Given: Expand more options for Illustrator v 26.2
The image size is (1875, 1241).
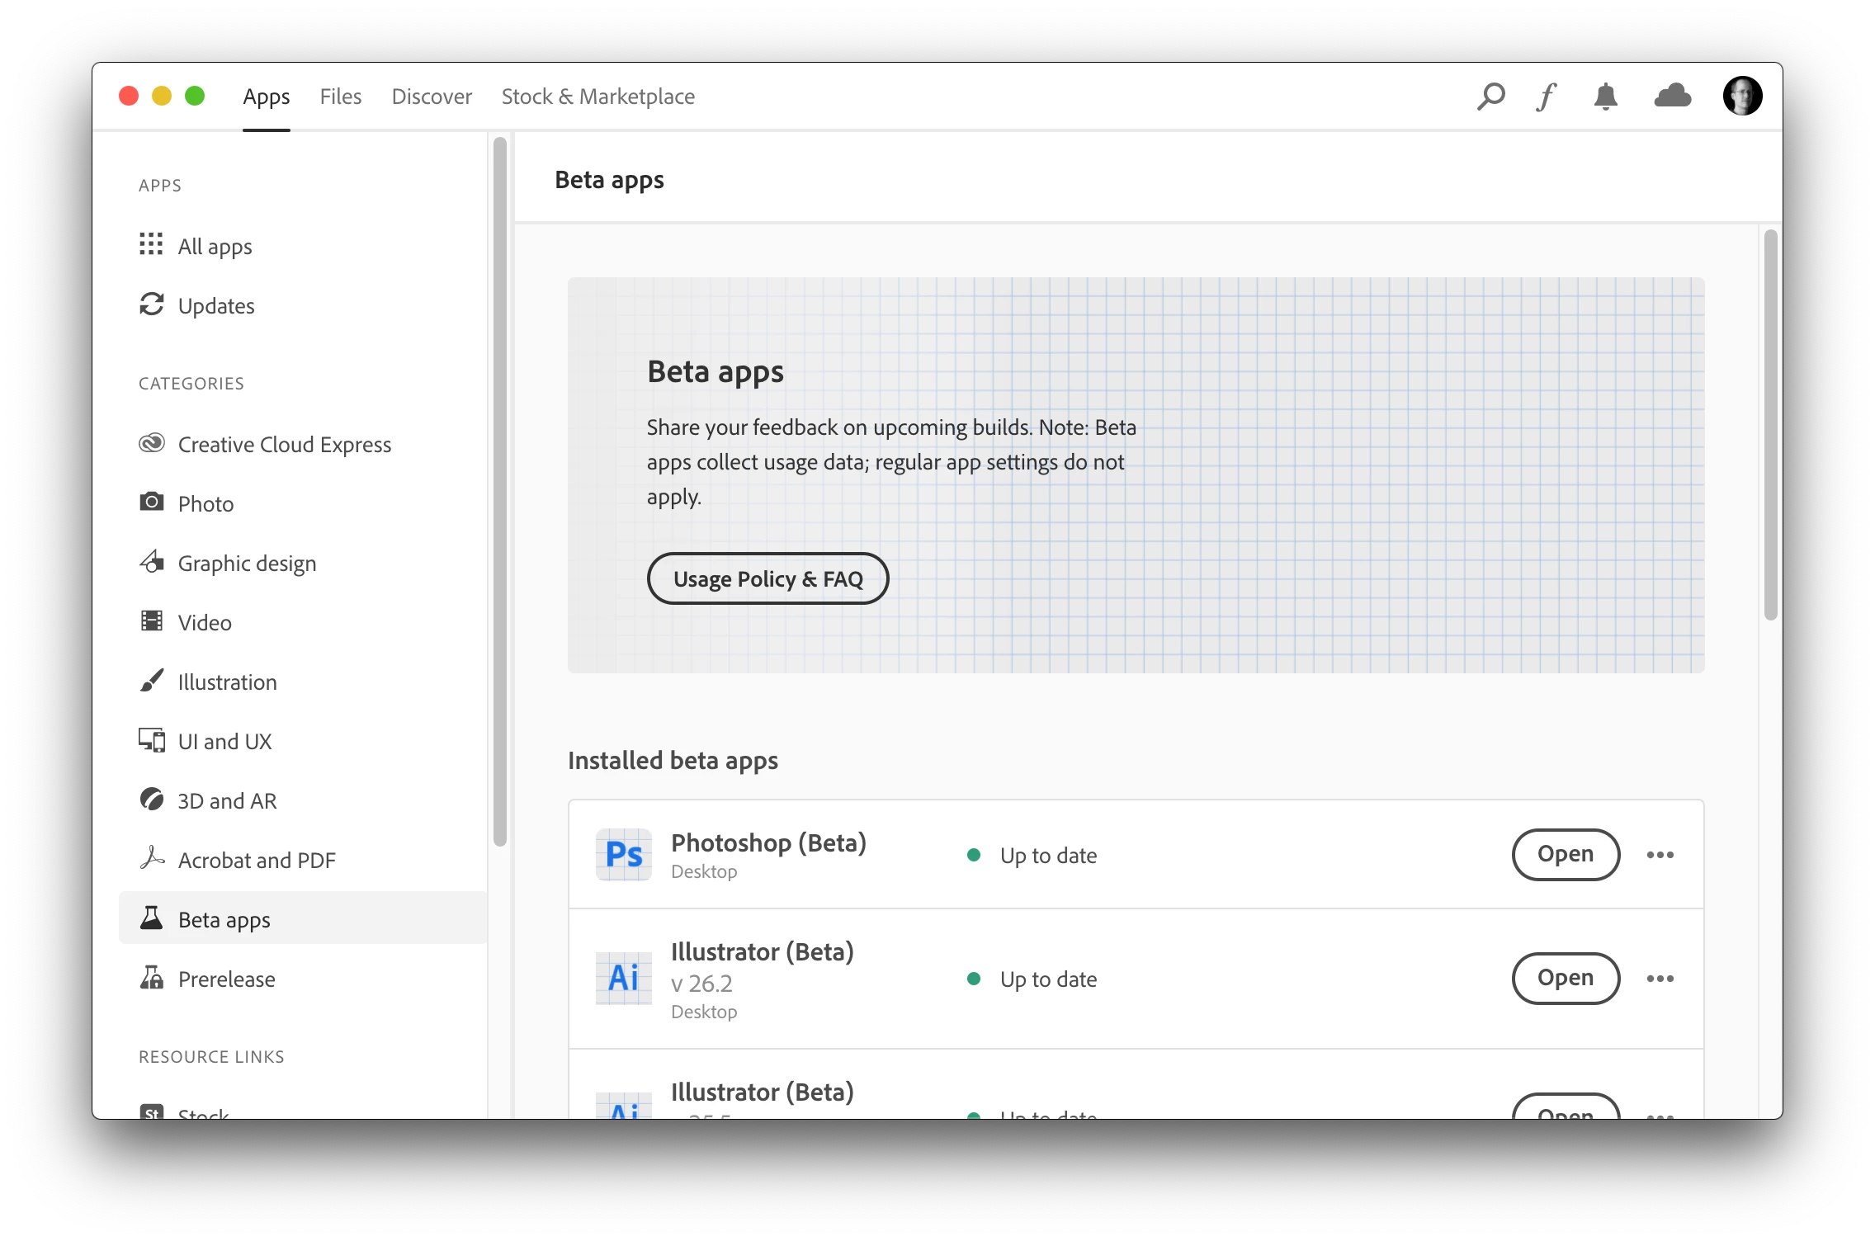Looking at the screenshot, I should (x=1660, y=979).
